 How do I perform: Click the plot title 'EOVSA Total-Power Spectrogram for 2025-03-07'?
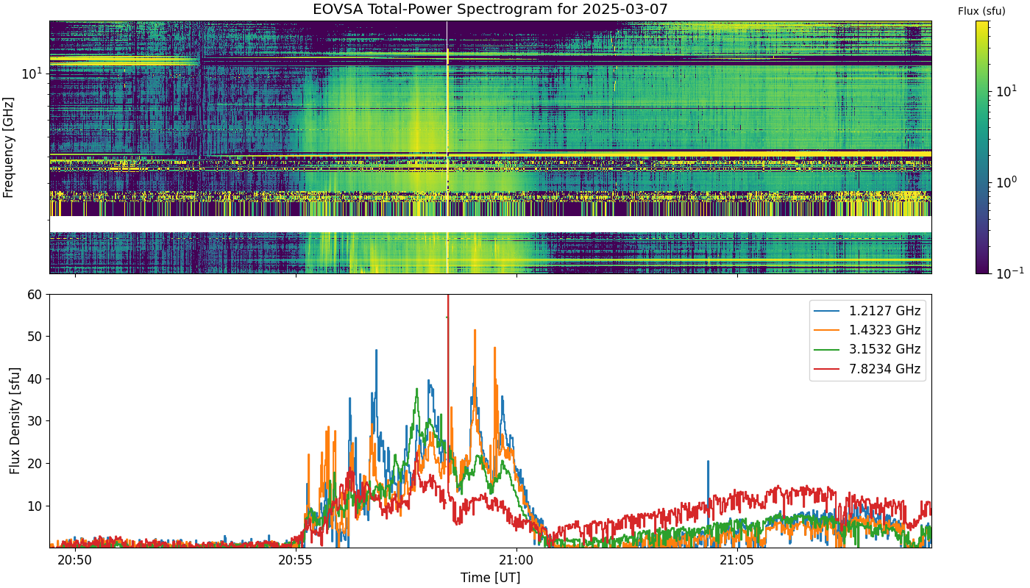(x=490, y=10)
